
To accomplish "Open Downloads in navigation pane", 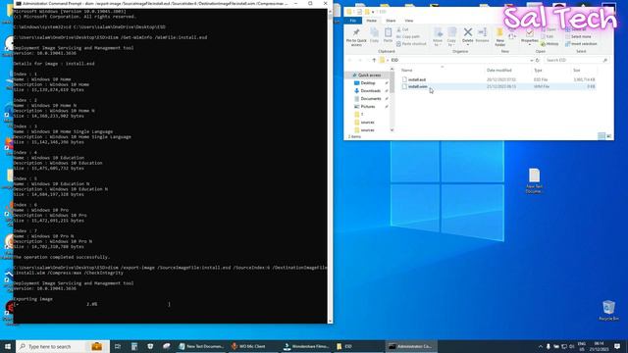I will pyautogui.click(x=370, y=91).
